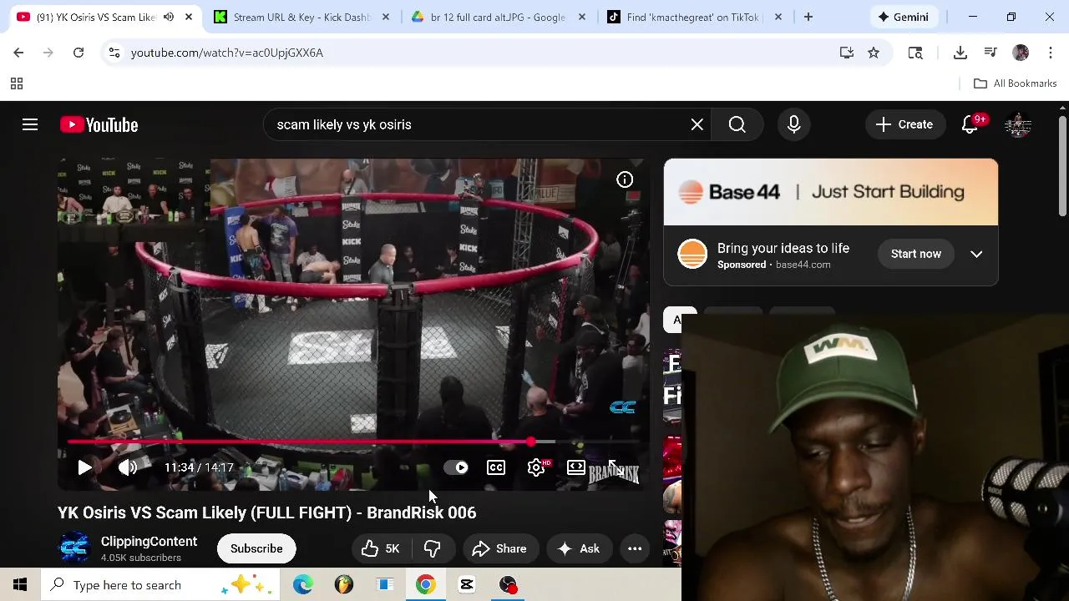The height and width of the screenshot is (601, 1069).
Task: Seek on the red video progress bar
Action: coord(353,442)
